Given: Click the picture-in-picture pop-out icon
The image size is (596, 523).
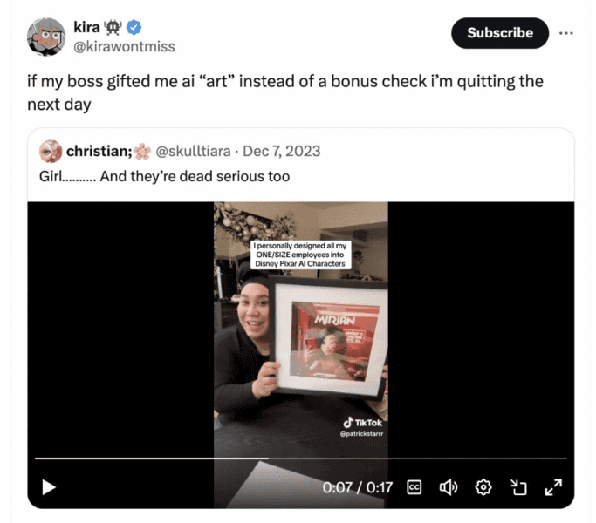Looking at the screenshot, I should tap(518, 487).
